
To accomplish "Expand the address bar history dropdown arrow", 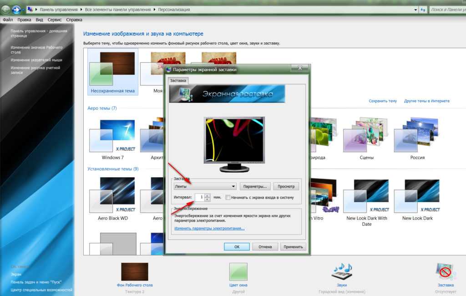I will (x=415, y=9).
